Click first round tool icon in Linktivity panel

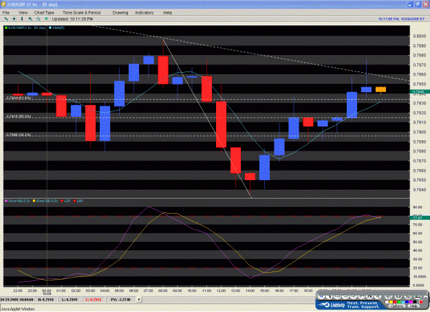pos(321,297)
